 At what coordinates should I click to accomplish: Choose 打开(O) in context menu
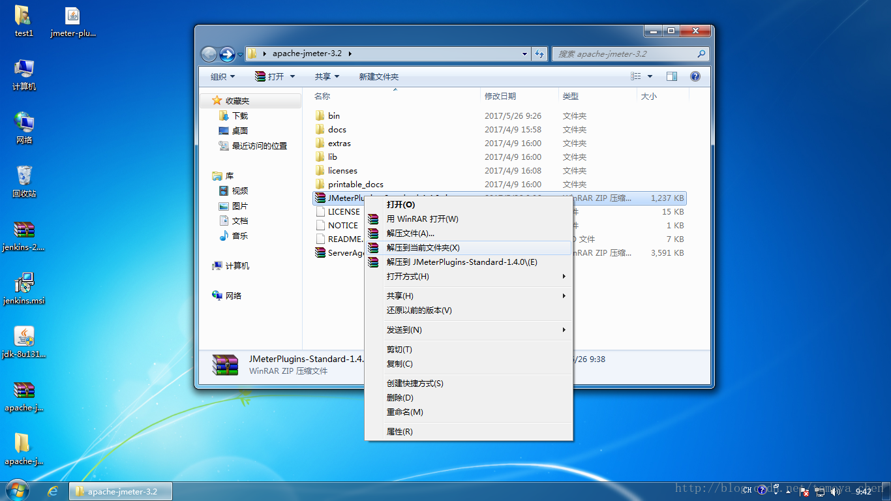click(468, 204)
